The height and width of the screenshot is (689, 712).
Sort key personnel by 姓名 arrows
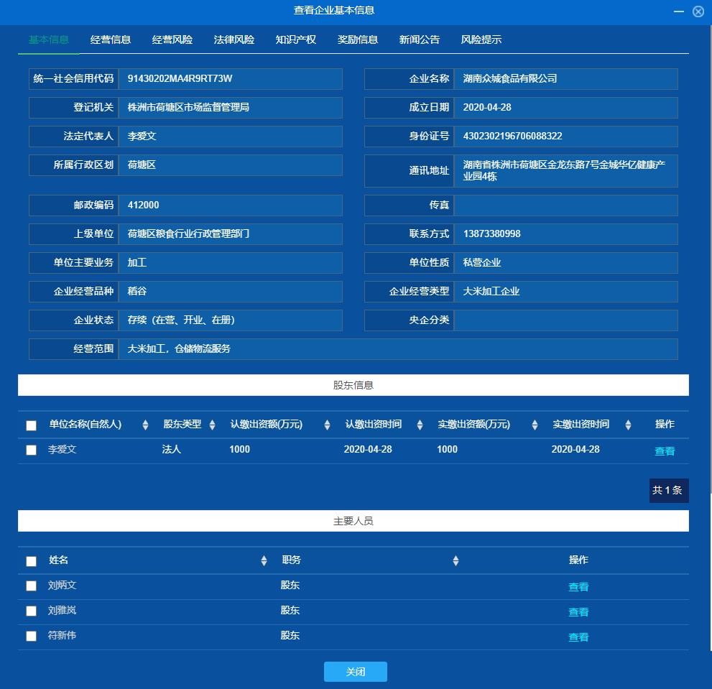pos(264,561)
